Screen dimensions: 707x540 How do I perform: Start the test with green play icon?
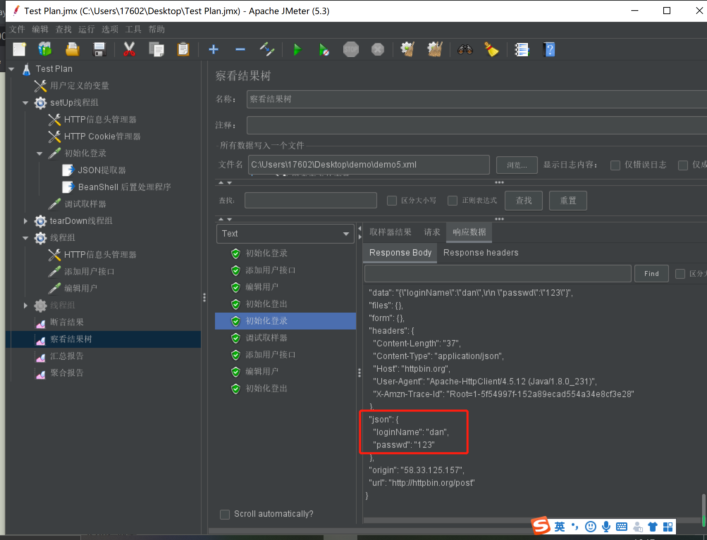click(297, 49)
